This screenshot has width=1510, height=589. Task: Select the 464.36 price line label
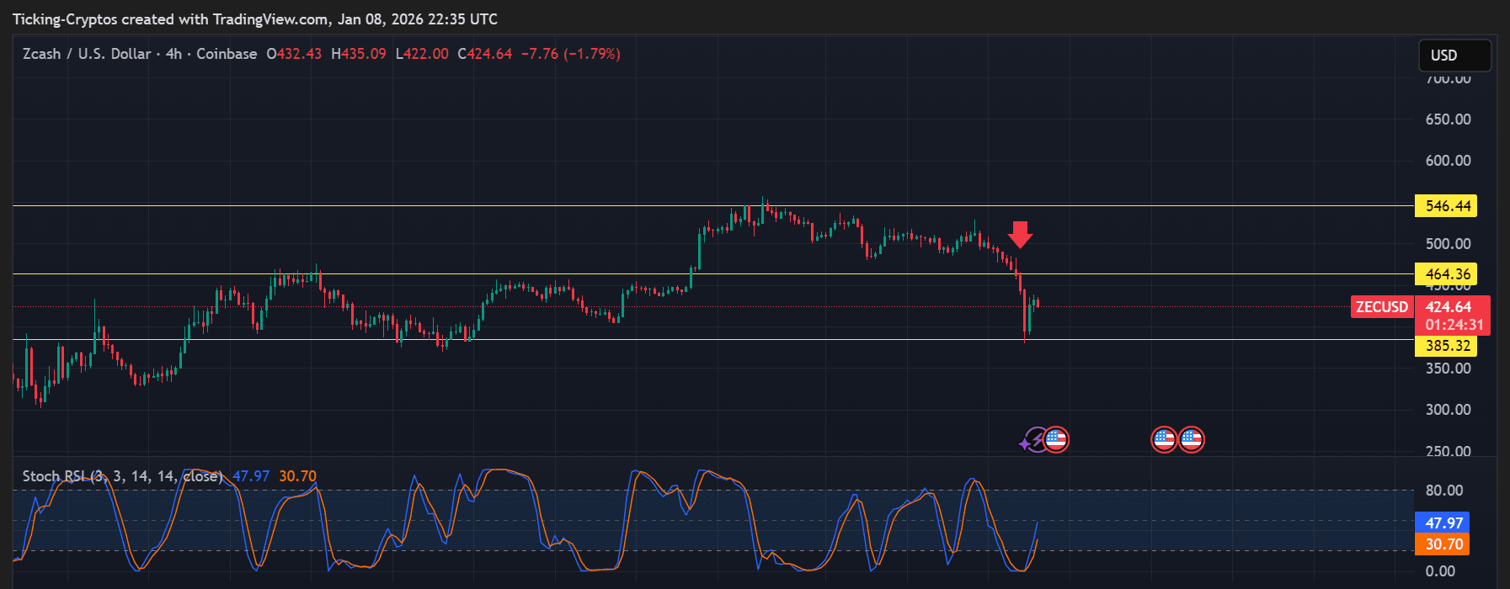[x=1446, y=274]
